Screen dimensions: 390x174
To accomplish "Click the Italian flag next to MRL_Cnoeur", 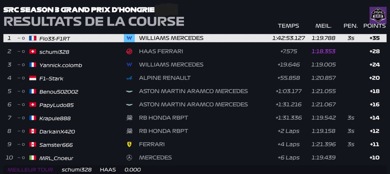I will [x=33, y=158].
